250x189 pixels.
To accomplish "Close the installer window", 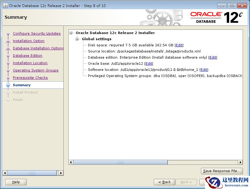I will [242, 6].
